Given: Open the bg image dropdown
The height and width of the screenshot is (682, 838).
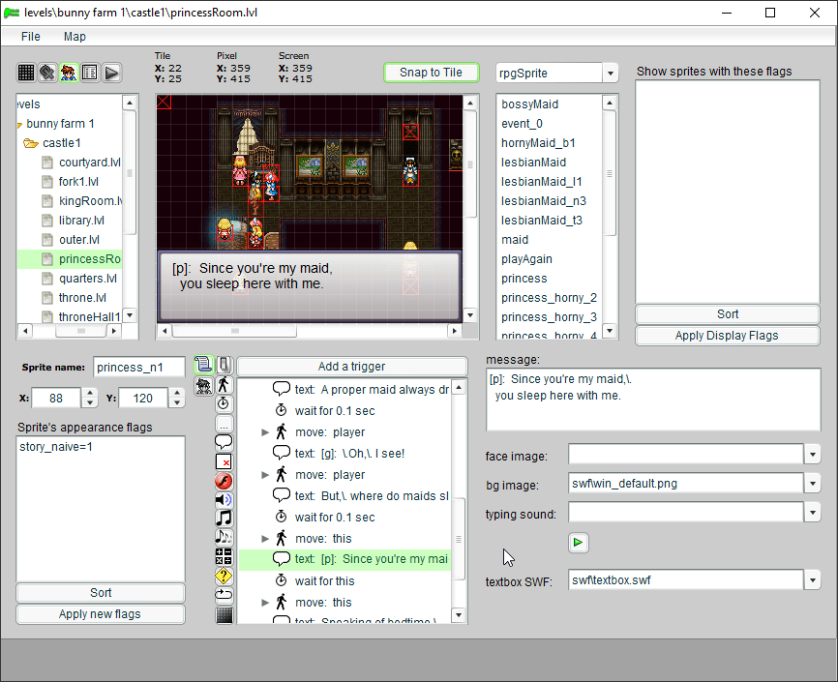Looking at the screenshot, I should tap(813, 484).
